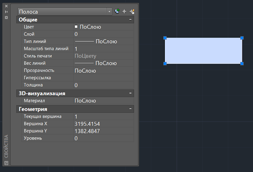
Task: Click the Уровень label
Action: tap(33, 138)
